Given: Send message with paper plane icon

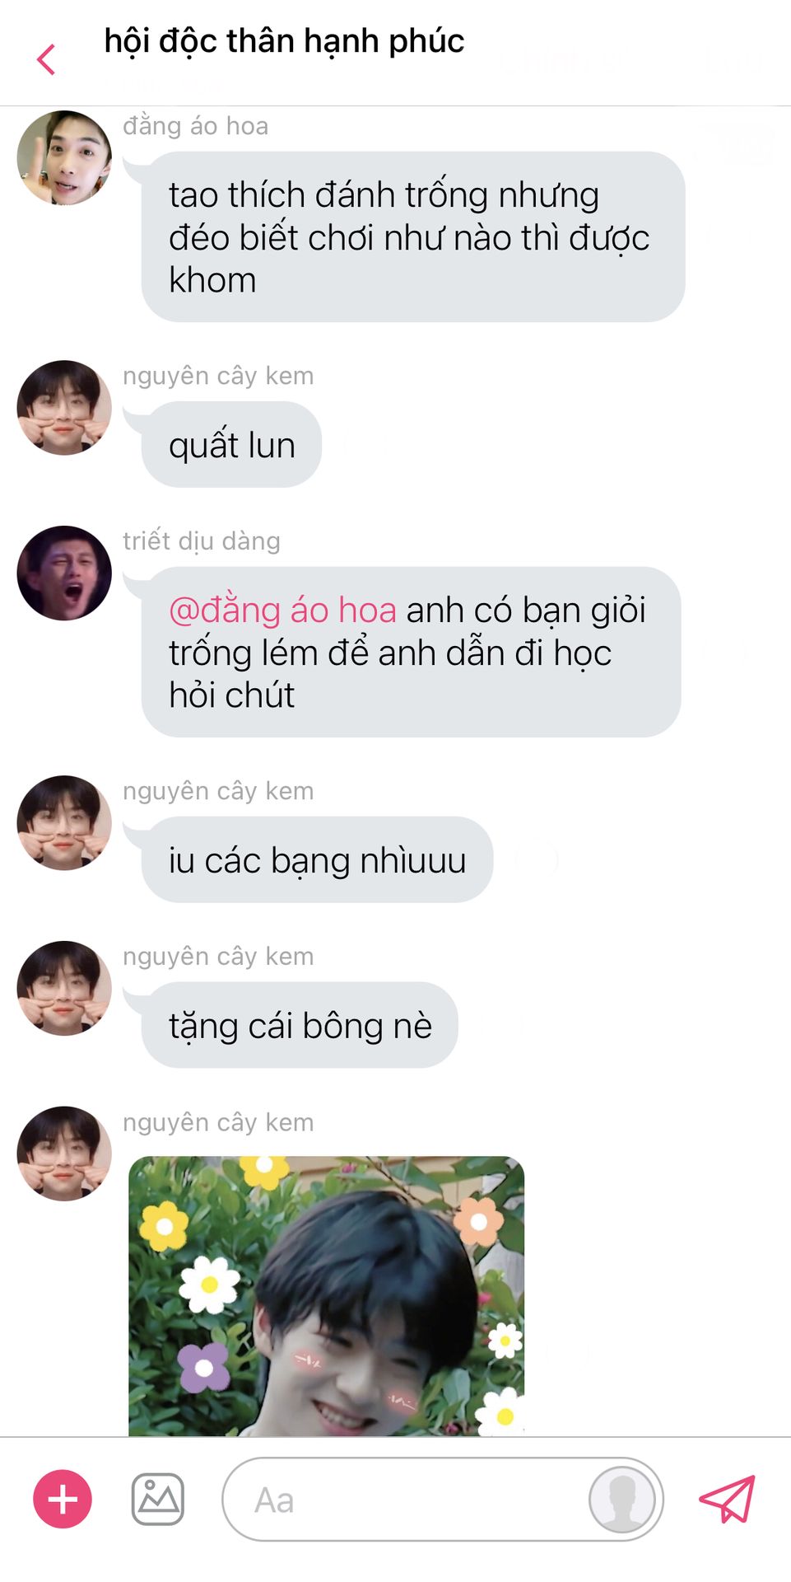Looking at the screenshot, I should point(727,1499).
